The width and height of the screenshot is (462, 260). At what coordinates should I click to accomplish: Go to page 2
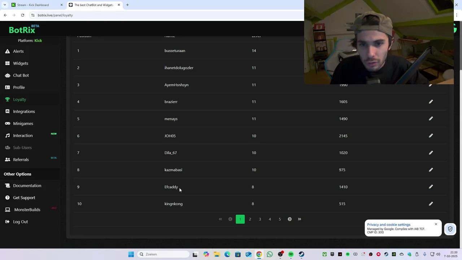[250, 219]
